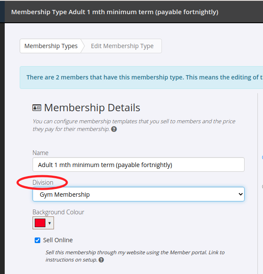This screenshot has height=274, width=263.
Task: Click the page title Membership Type Adult
Action: click(115, 12)
